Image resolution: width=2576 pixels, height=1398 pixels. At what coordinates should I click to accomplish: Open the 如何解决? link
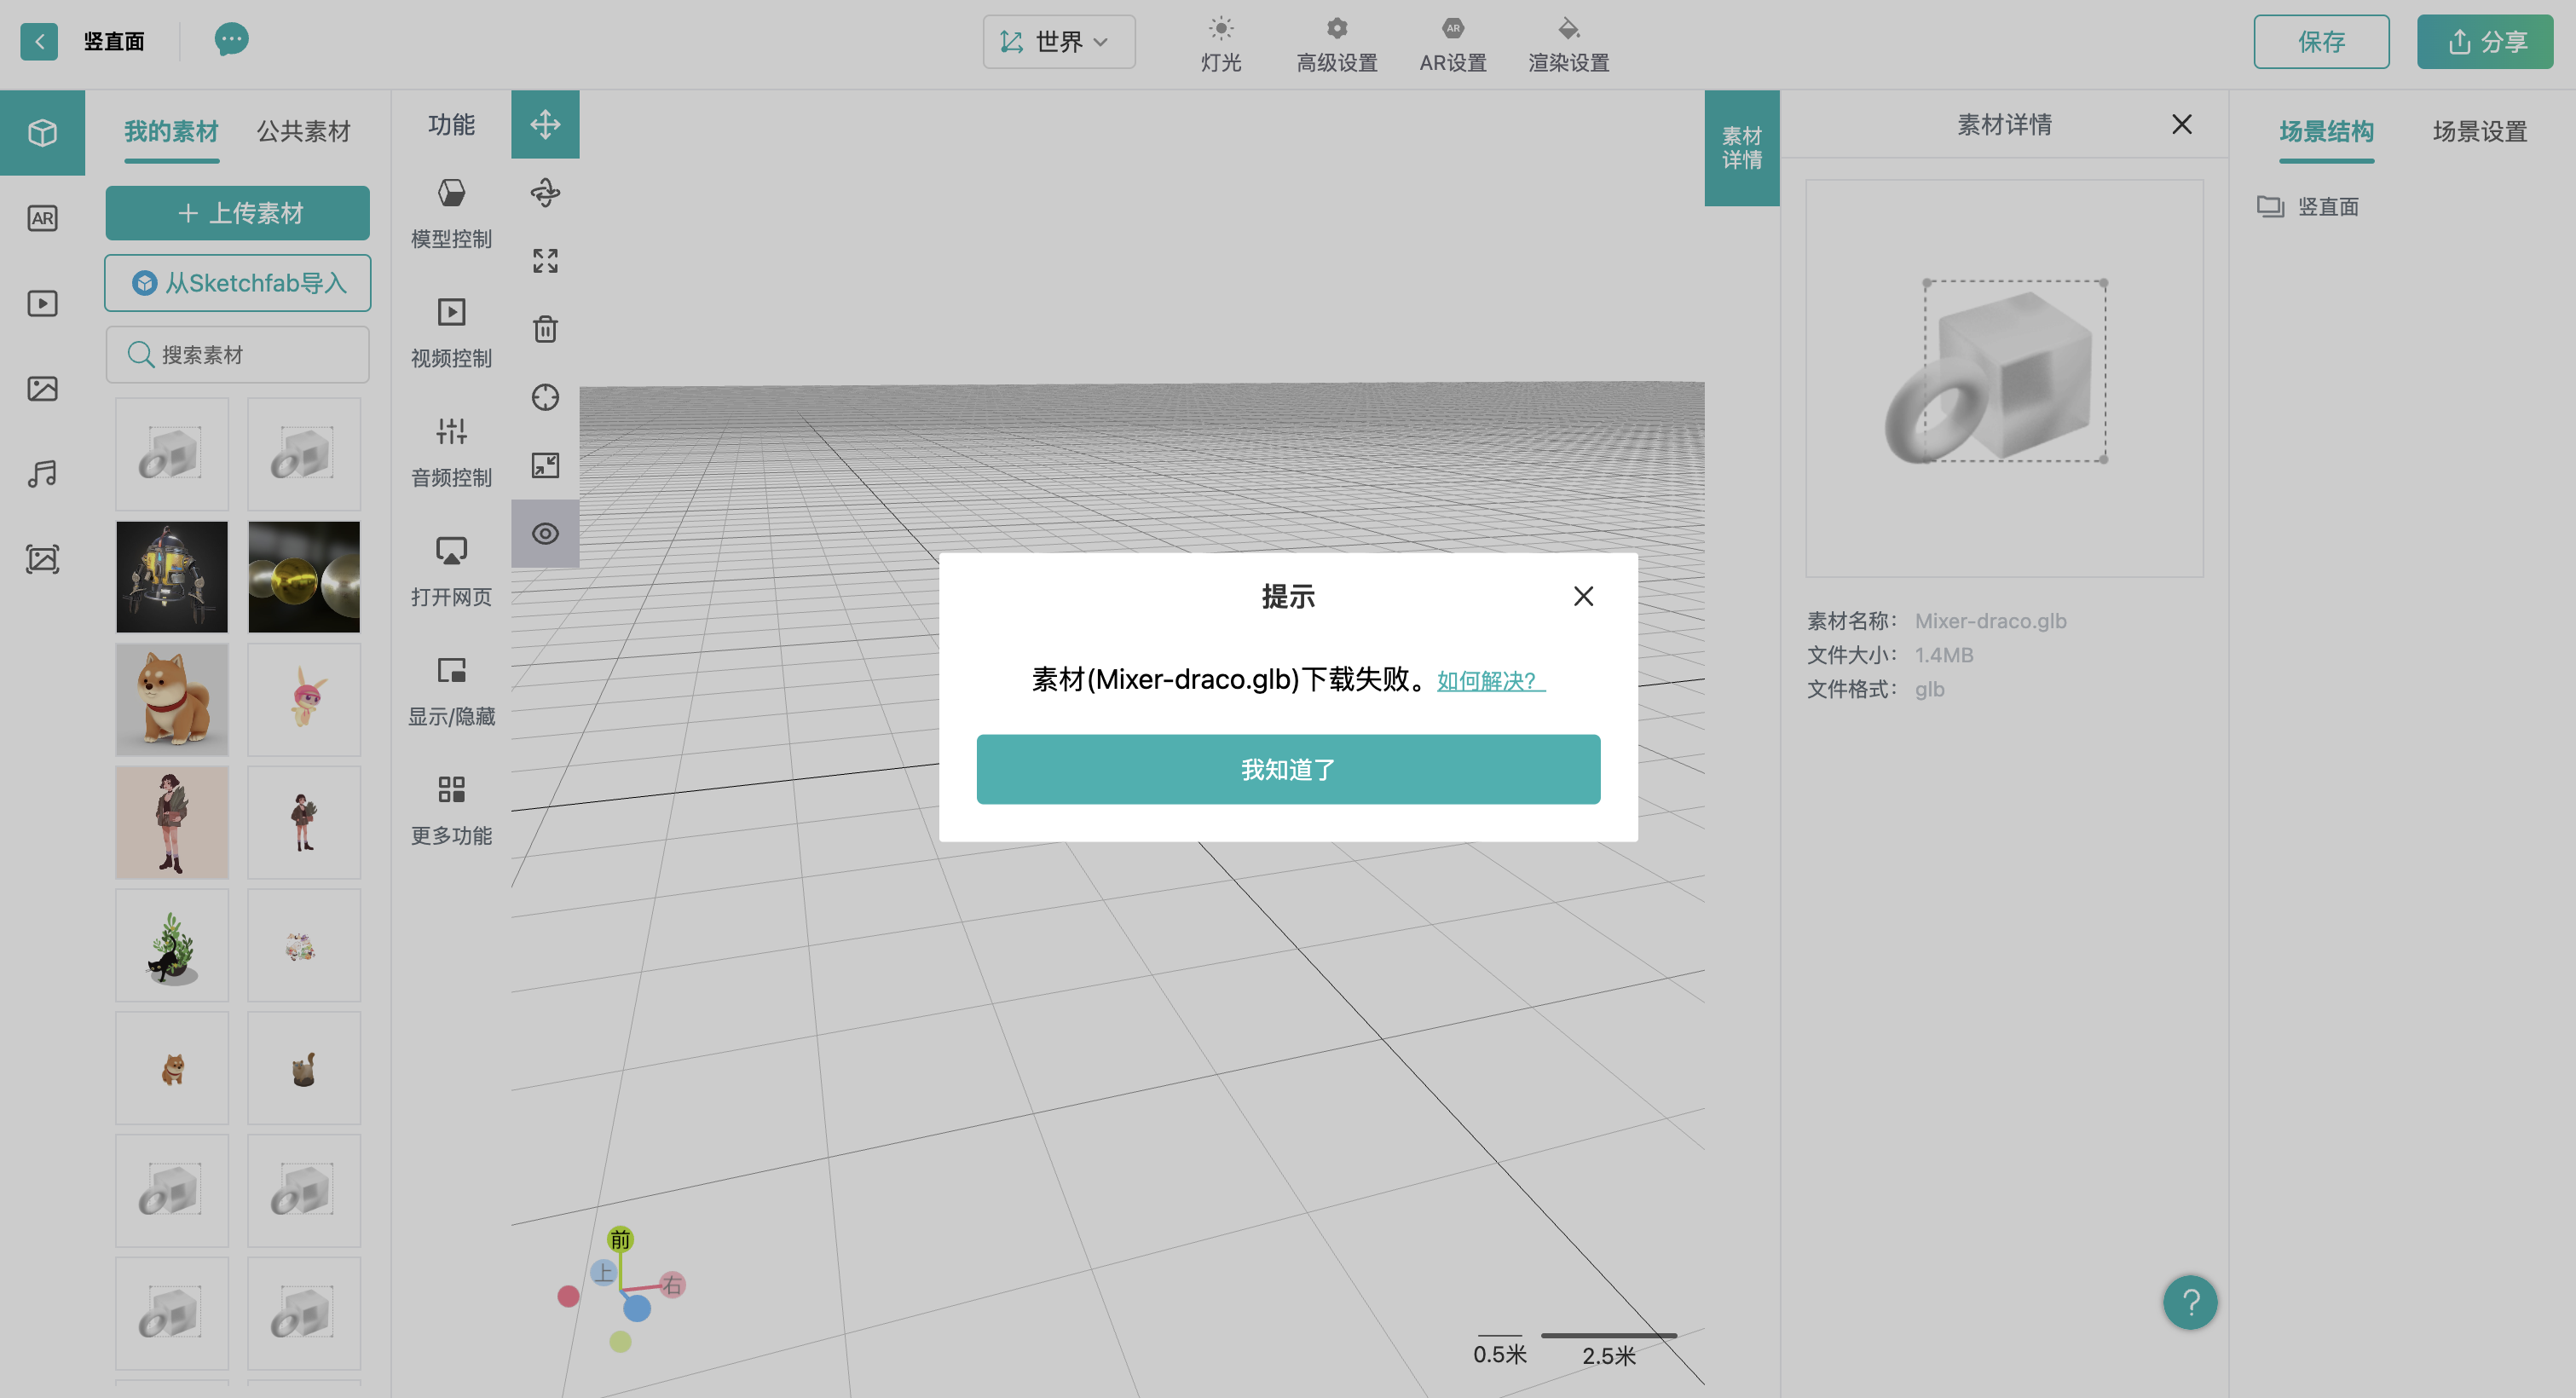[1489, 681]
